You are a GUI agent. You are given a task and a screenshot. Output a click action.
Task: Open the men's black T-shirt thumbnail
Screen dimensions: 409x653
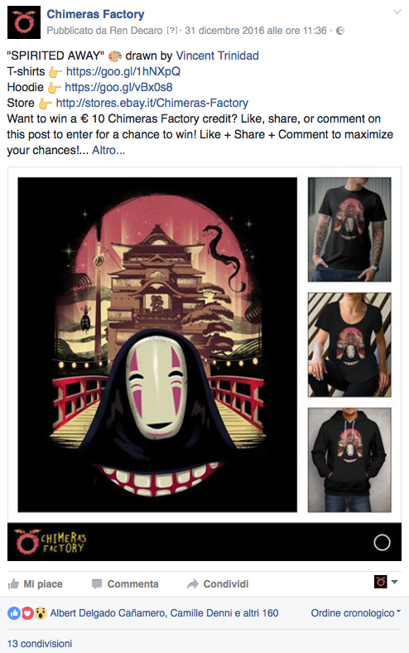coord(349,230)
